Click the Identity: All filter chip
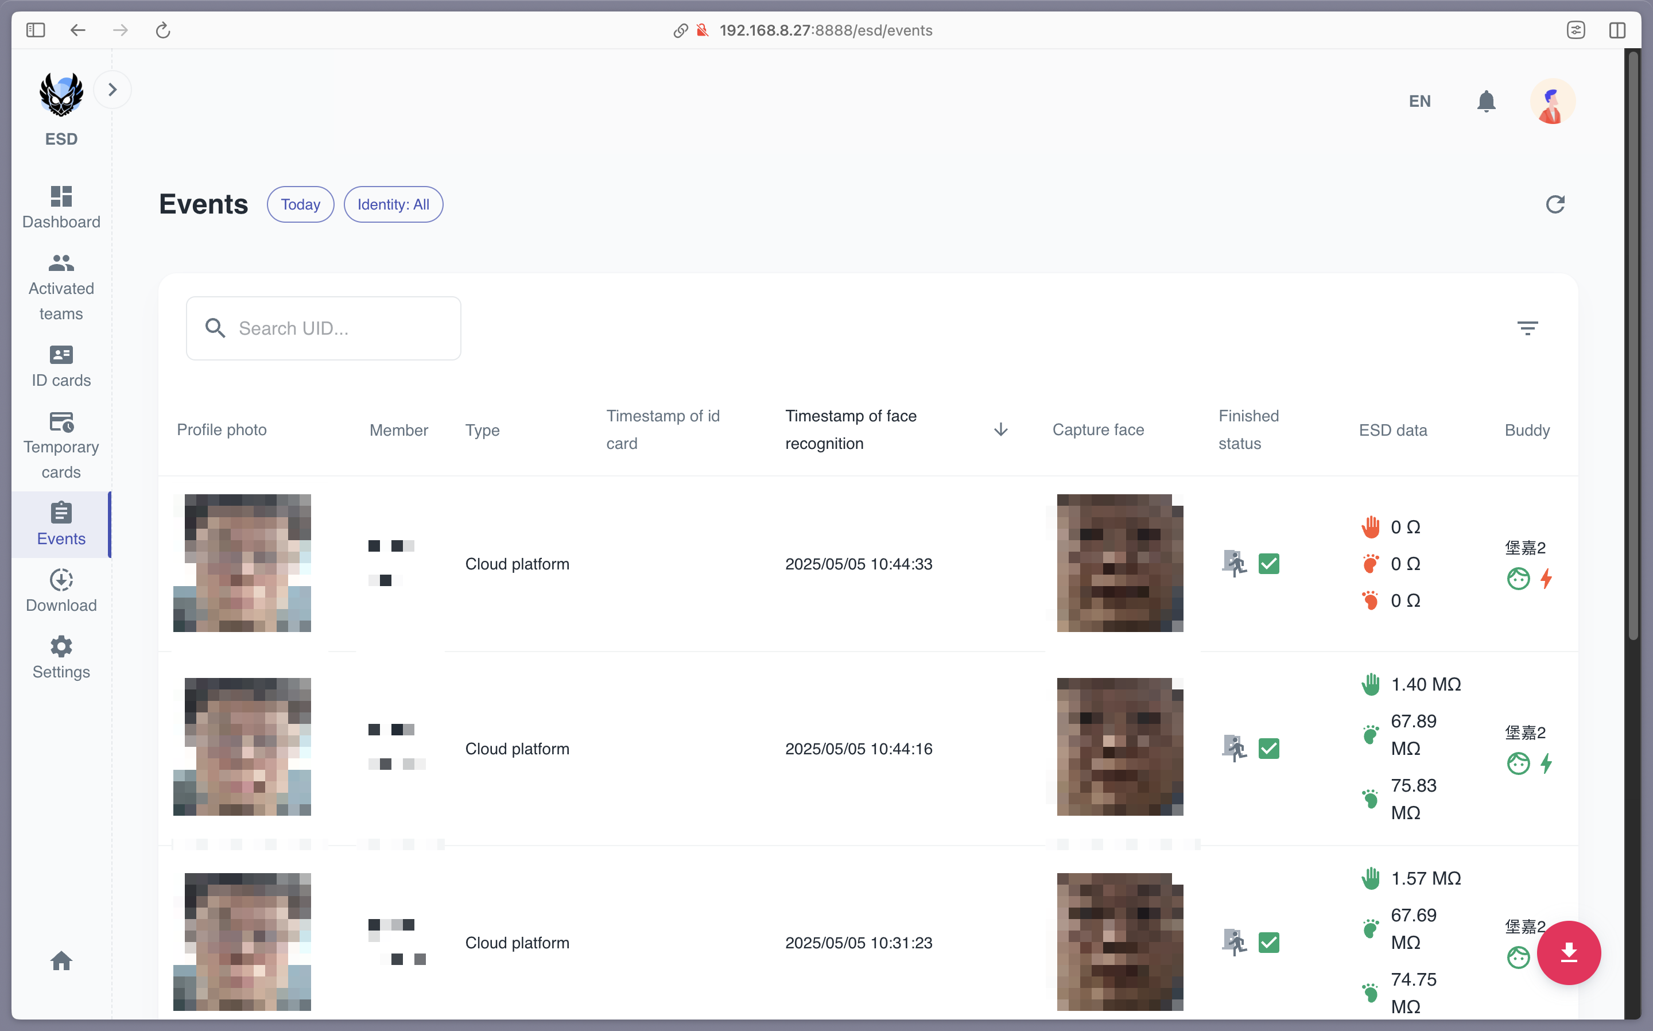The width and height of the screenshot is (1653, 1031). (393, 204)
